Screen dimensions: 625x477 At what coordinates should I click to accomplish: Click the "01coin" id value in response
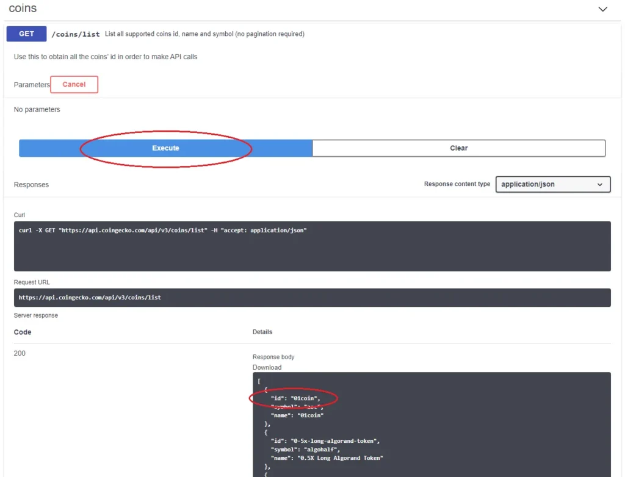(305, 398)
